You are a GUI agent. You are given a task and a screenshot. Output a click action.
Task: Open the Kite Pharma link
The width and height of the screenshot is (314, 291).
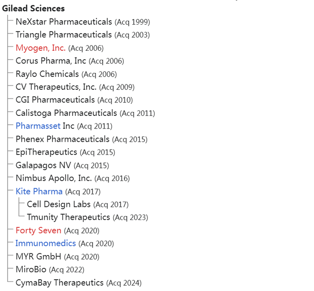click(x=39, y=191)
